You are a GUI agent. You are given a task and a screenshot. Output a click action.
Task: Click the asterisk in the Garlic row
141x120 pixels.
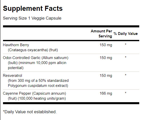click(125, 57)
